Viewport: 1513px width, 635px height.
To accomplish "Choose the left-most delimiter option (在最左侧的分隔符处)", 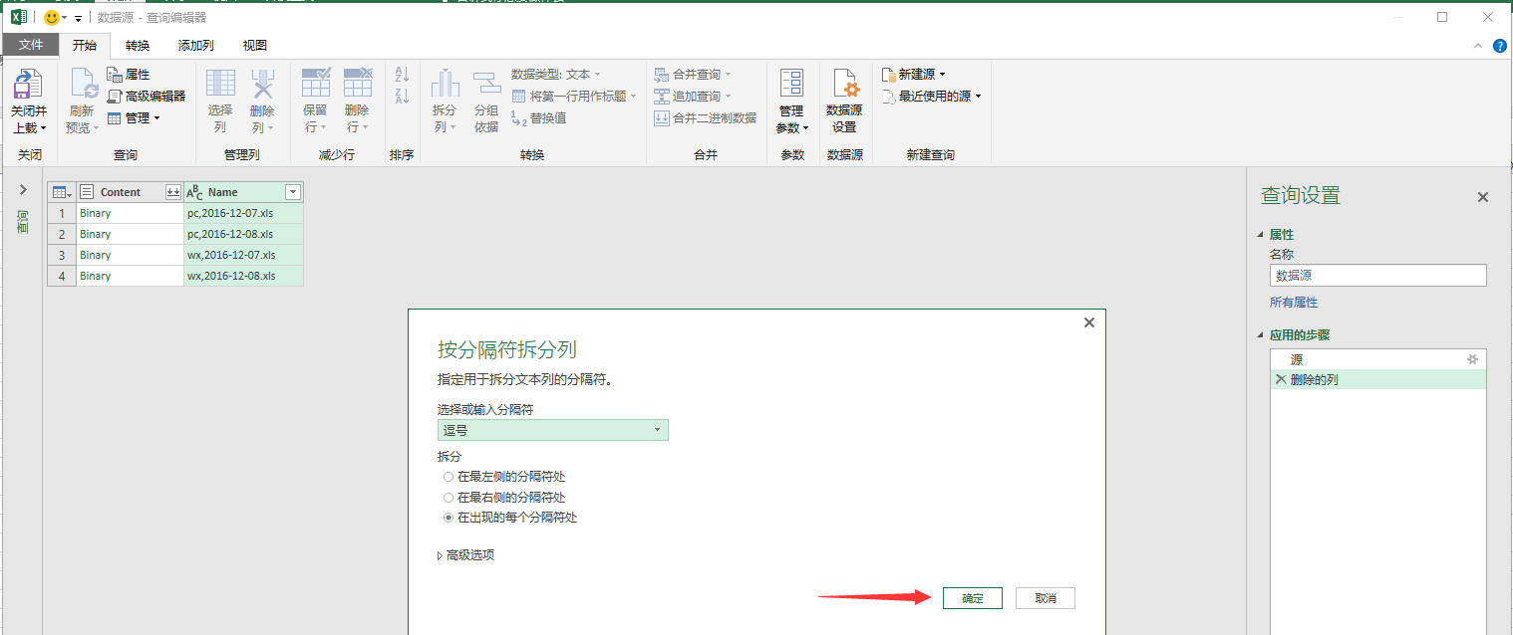I will tap(503, 477).
